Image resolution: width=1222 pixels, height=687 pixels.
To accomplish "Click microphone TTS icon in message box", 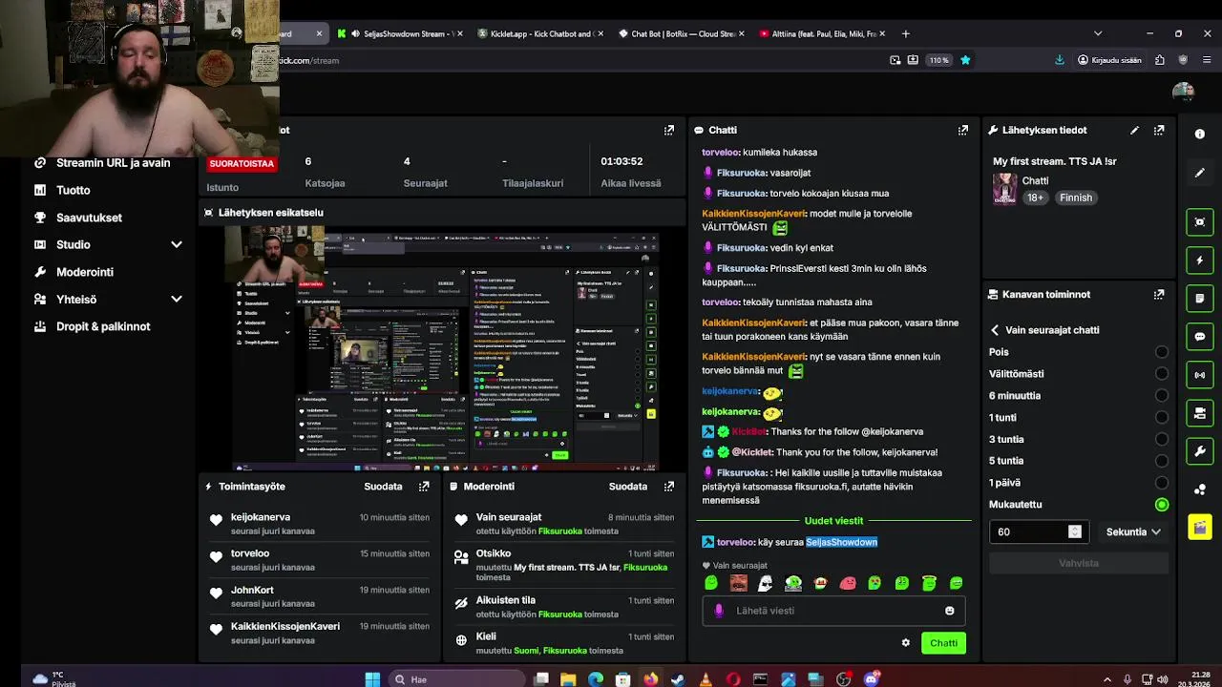I will pyautogui.click(x=719, y=611).
